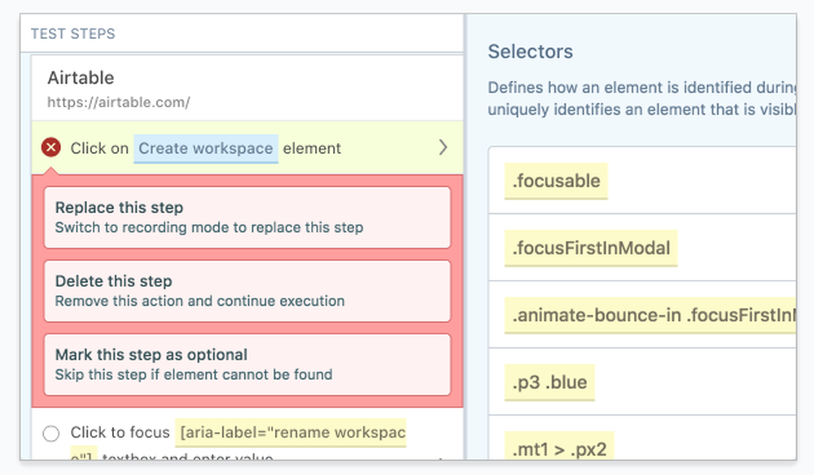Viewport: 814px width, 475px height.
Task: Click the "Click on" step text
Action: tap(99, 148)
